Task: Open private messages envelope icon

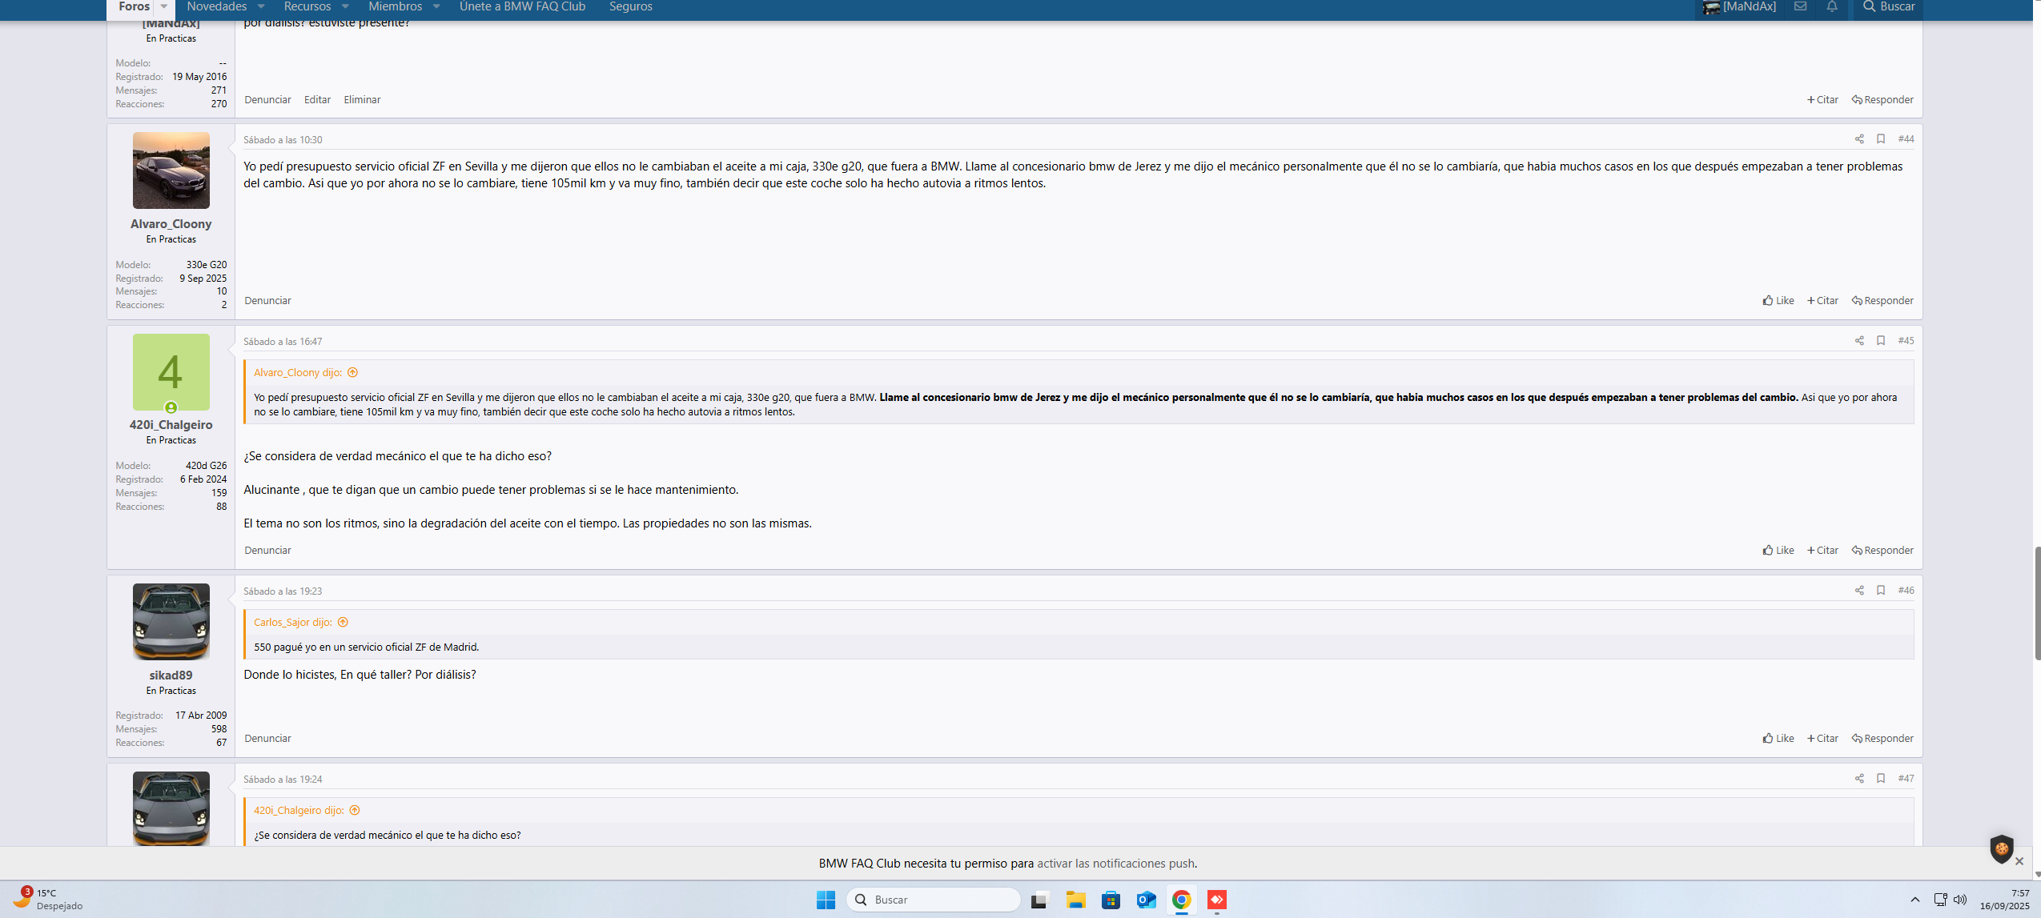Action: click(1800, 6)
